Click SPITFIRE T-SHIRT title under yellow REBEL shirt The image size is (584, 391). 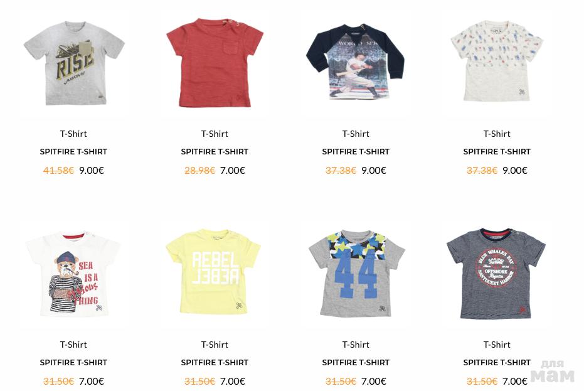215,363
